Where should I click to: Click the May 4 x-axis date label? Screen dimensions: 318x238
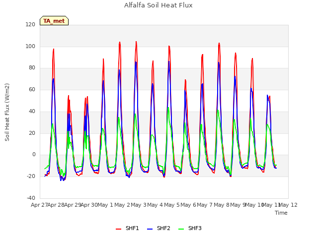click(x=155, y=205)
